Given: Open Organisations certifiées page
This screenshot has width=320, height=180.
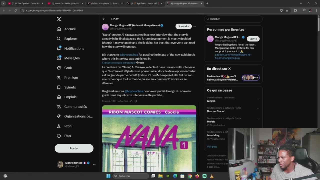Looking at the screenshot, I should (75, 116).
